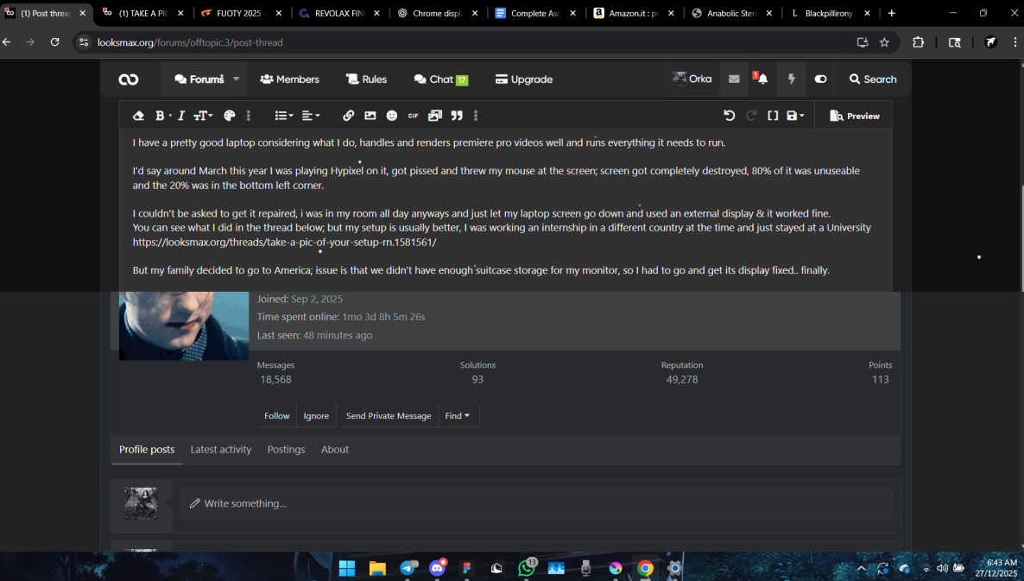This screenshot has height=581, width=1024.
Task: Insert a link with chain icon
Action: coord(348,116)
